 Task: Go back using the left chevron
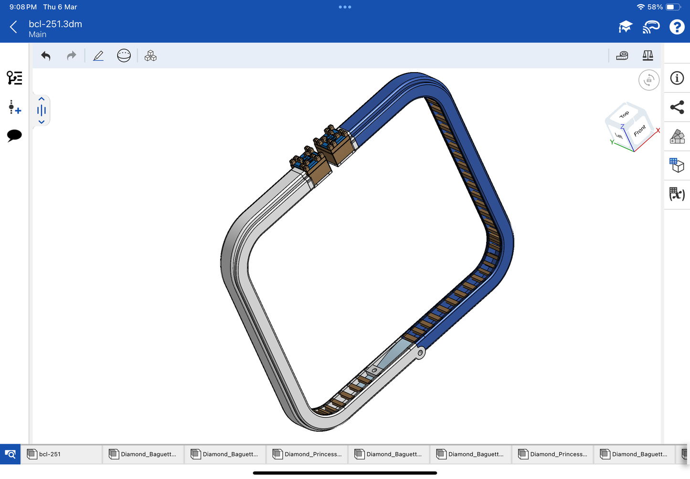13,27
